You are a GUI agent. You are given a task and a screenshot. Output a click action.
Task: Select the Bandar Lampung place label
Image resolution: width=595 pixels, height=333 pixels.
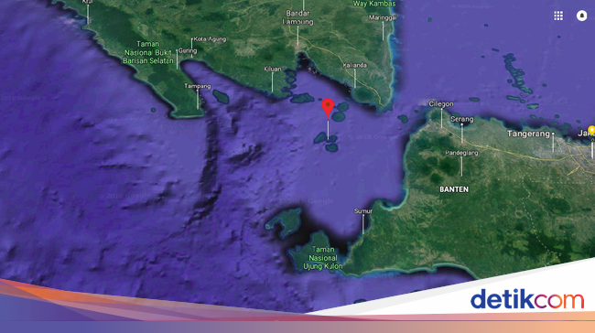pos(297,17)
